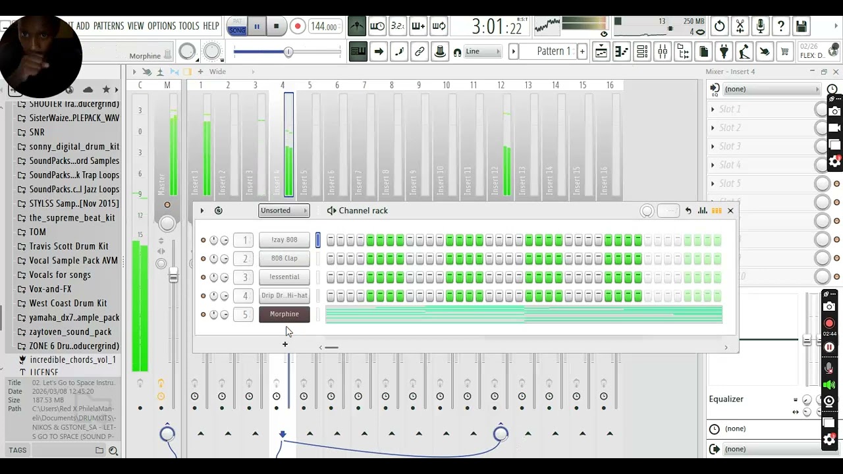Screen dimensions: 843x474
Task: Open graph editor bars icon in Channel rack
Action: click(x=703, y=211)
